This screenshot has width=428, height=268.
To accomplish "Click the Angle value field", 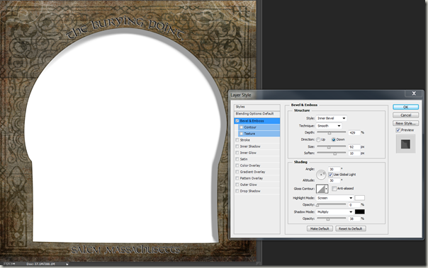I will click(x=334, y=169).
